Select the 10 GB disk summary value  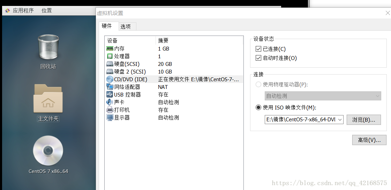[165, 72]
